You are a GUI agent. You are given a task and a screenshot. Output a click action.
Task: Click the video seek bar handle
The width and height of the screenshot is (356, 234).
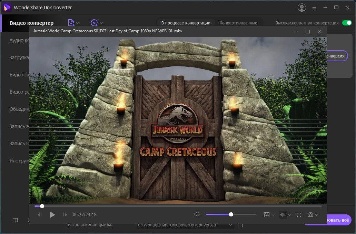tap(42, 206)
